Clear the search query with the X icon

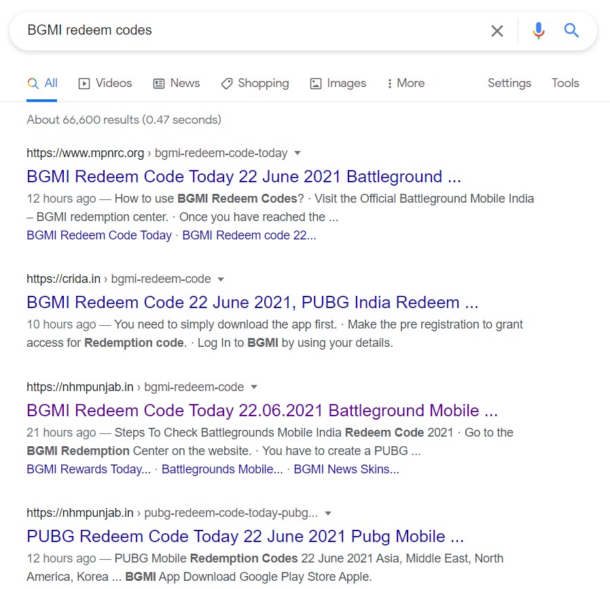point(497,31)
